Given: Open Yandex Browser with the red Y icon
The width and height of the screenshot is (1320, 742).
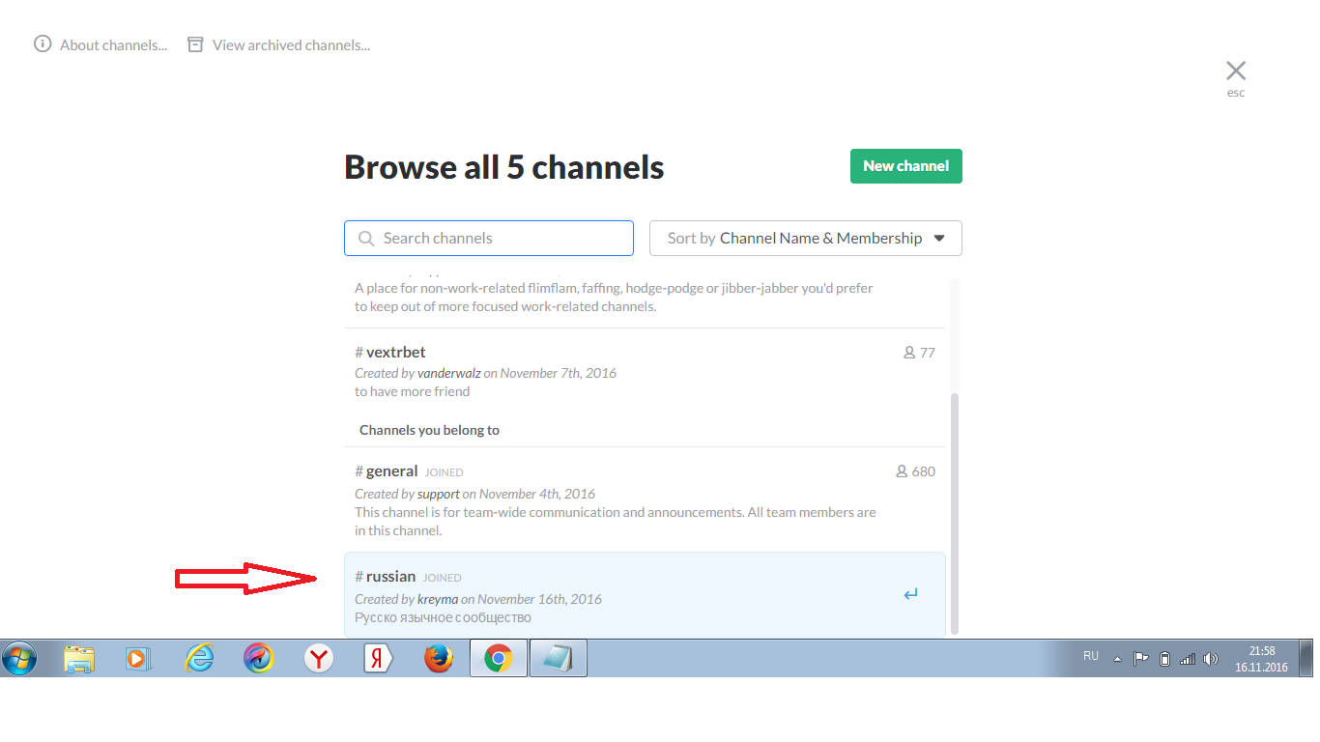Looking at the screenshot, I should pyautogui.click(x=319, y=659).
